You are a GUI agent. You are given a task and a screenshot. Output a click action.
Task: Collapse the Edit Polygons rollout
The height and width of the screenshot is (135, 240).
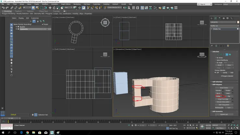217,84
